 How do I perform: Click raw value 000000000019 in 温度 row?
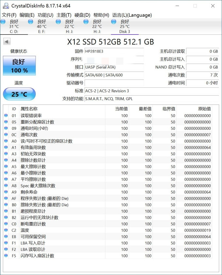click(198, 230)
